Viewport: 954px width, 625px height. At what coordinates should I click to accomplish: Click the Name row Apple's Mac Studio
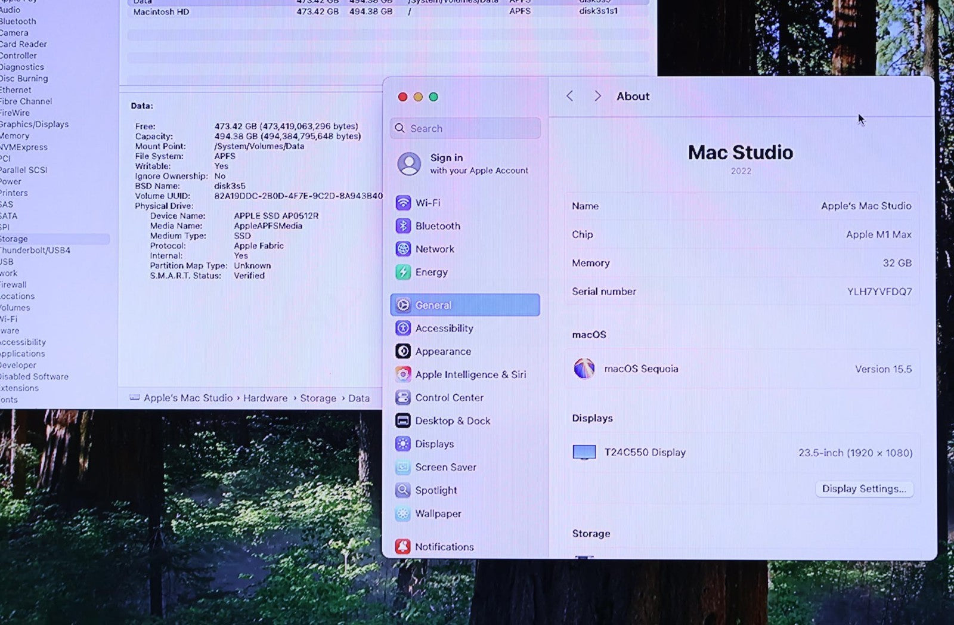[x=742, y=206]
